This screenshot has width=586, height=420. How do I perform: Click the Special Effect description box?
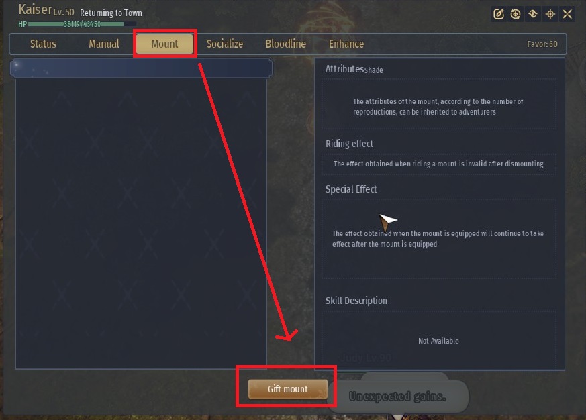tap(439, 239)
